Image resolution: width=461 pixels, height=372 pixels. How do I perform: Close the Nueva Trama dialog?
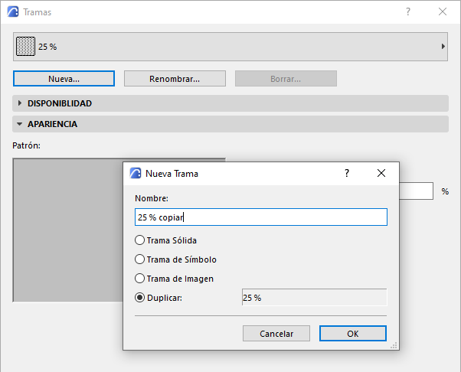[381, 174]
